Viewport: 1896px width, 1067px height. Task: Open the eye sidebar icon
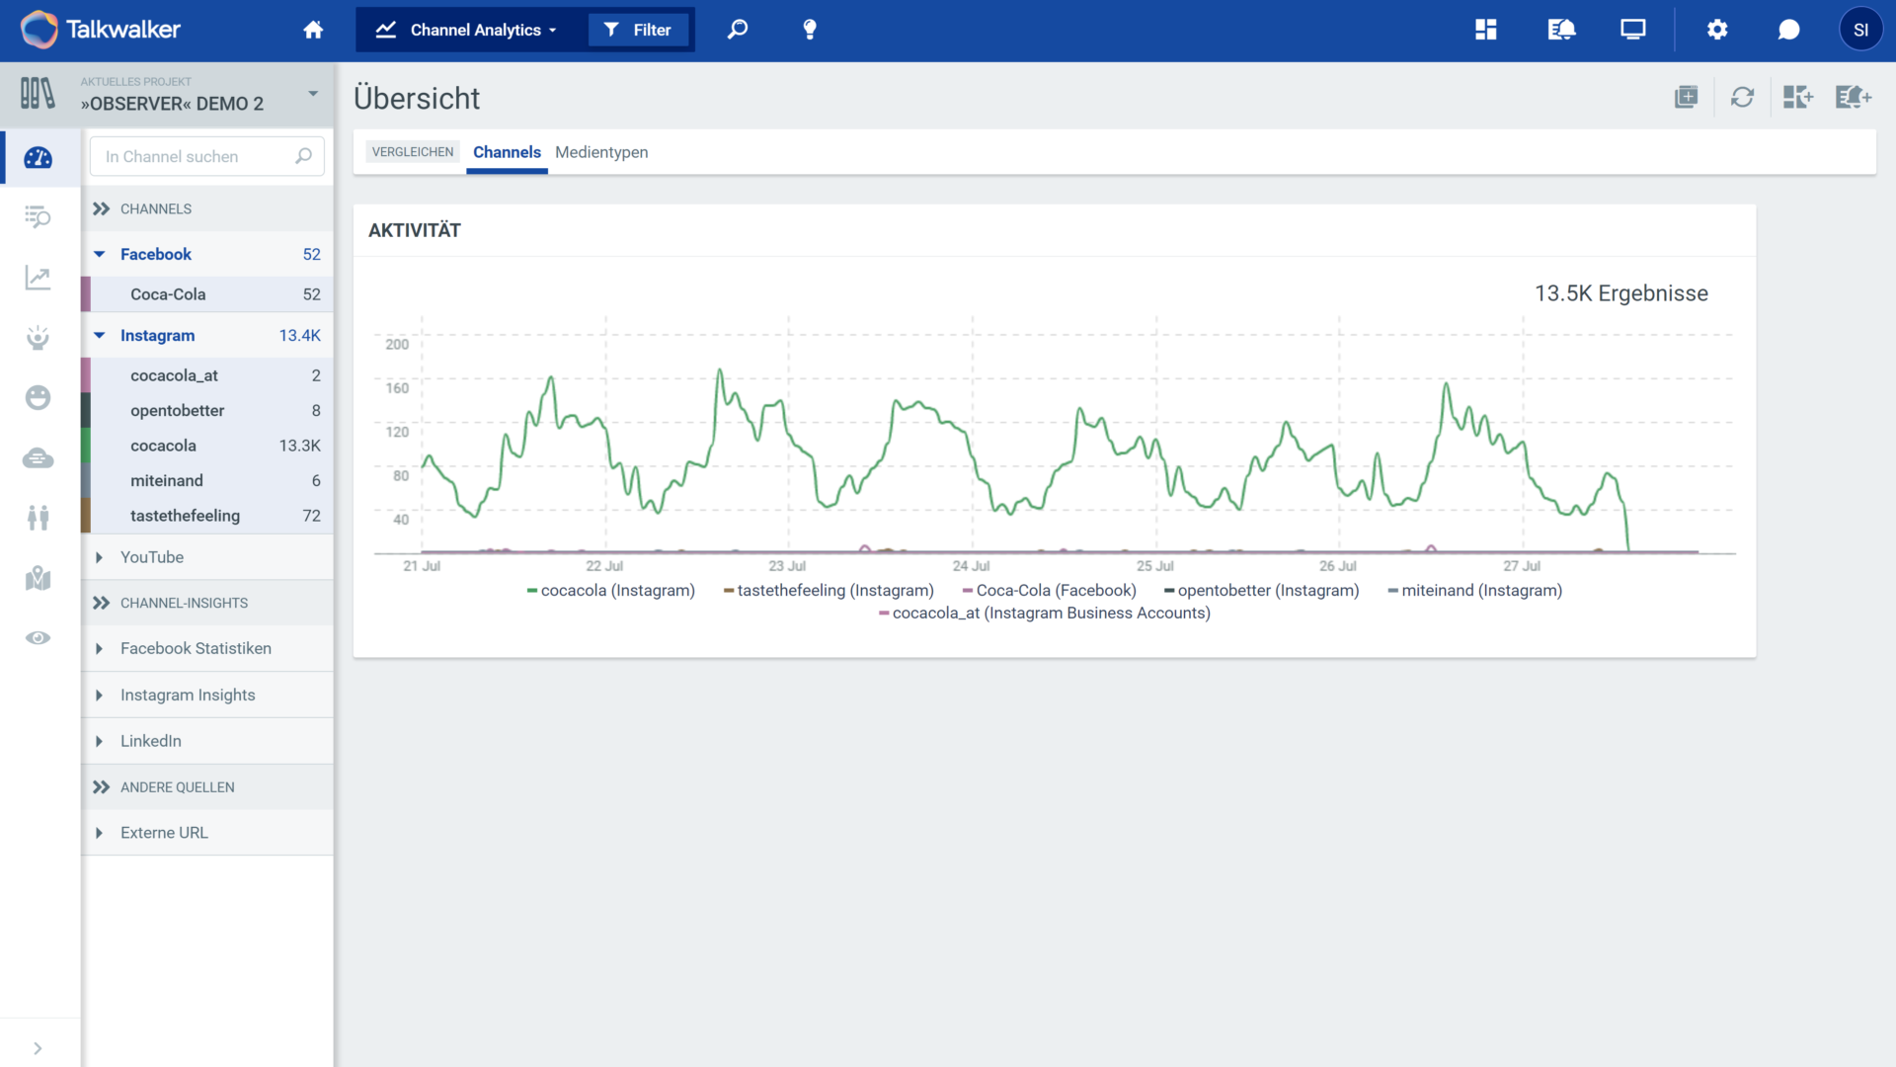point(38,638)
